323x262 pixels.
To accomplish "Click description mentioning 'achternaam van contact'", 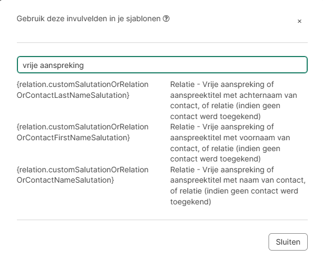I will coord(234,101).
